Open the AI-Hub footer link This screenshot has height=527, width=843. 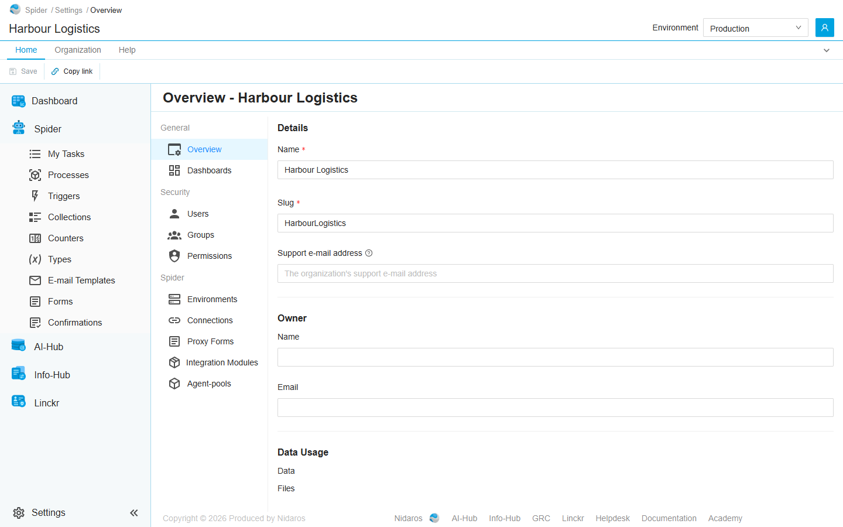click(x=464, y=519)
